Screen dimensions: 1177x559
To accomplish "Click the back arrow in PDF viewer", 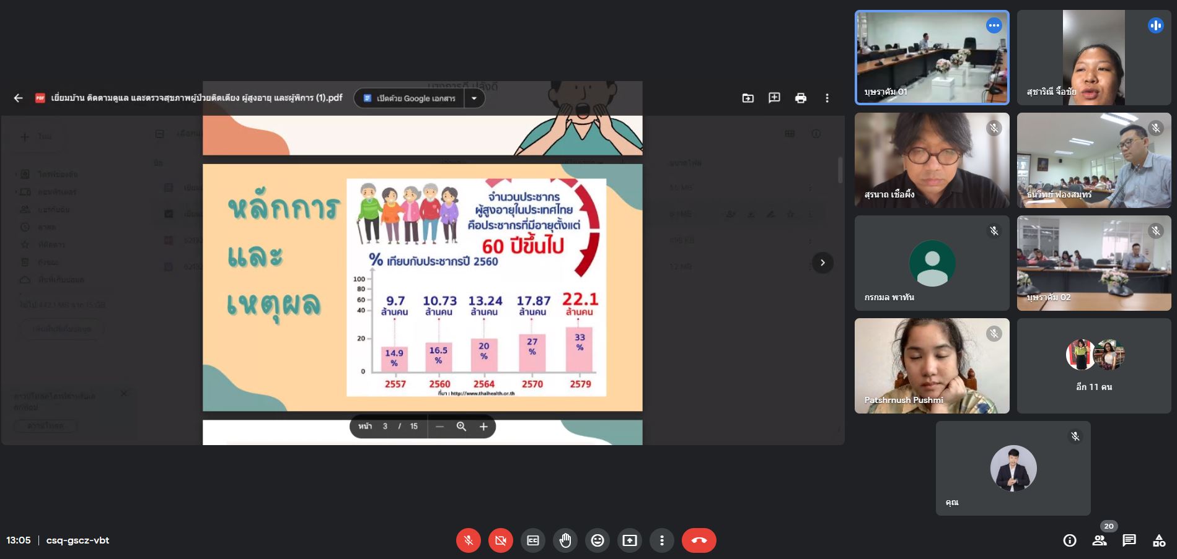I will click(x=18, y=98).
